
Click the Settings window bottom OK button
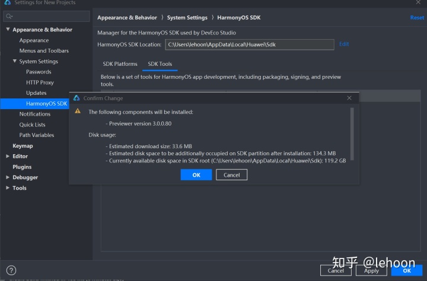tap(407, 271)
